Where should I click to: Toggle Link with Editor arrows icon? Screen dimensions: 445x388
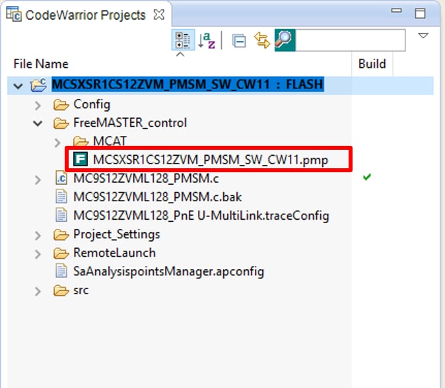point(262,41)
